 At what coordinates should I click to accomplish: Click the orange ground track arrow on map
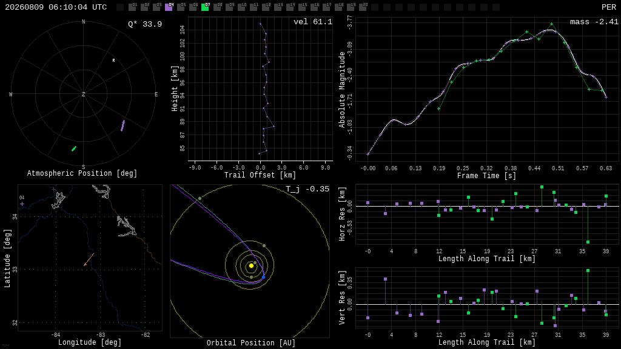pyautogui.click(x=89, y=259)
